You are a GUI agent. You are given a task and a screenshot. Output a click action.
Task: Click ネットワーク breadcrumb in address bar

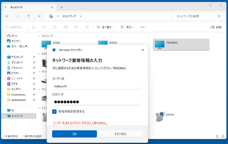coord(69,16)
